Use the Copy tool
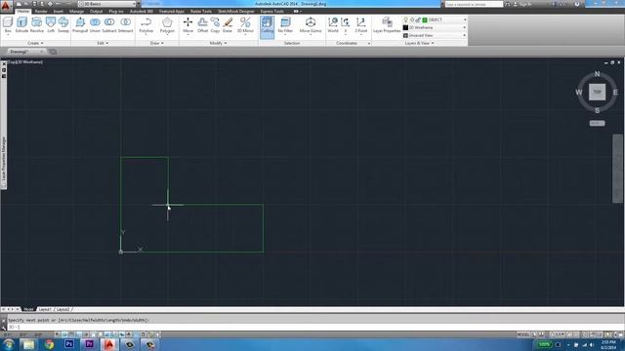 tap(215, 25)
